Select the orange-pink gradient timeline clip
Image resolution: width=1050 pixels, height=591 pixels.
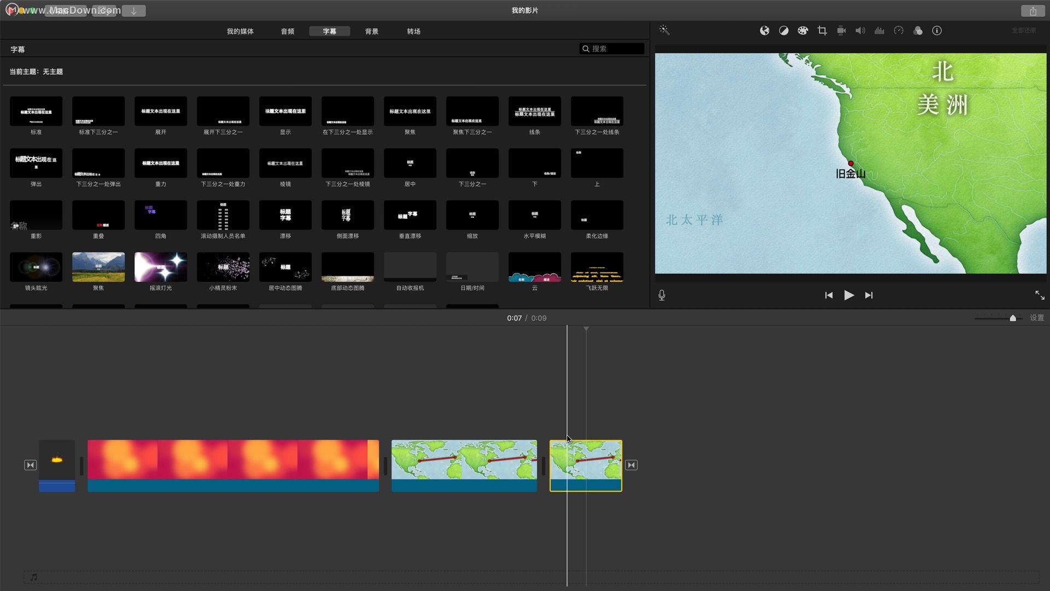[x=233, y=466]
